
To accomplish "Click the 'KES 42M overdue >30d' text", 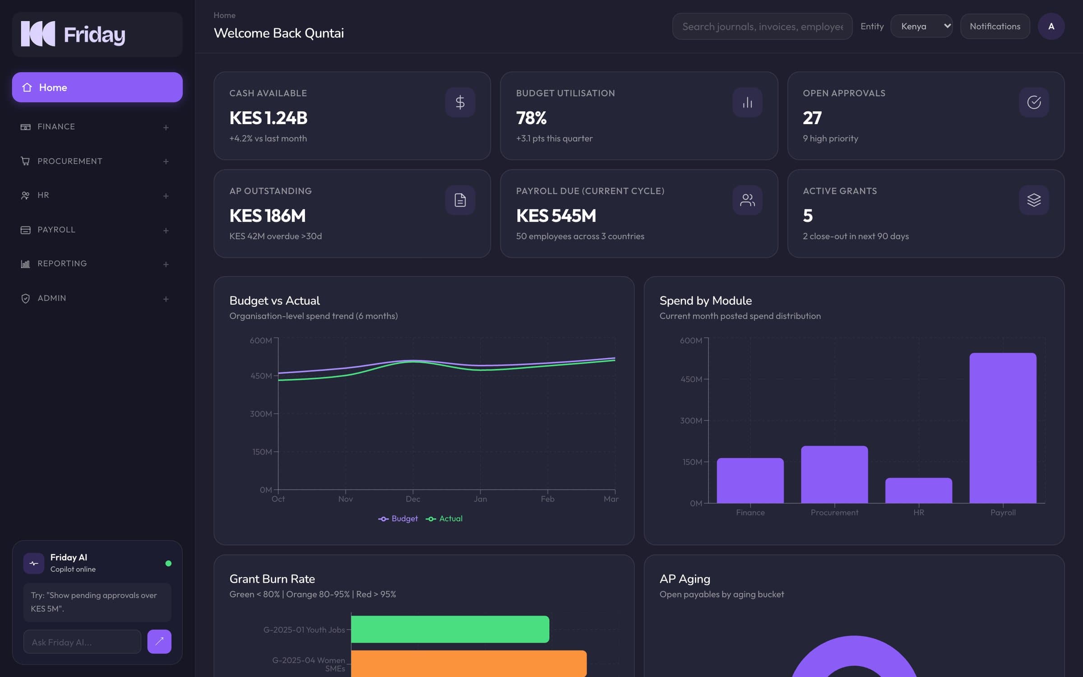I will pos(275,236).
